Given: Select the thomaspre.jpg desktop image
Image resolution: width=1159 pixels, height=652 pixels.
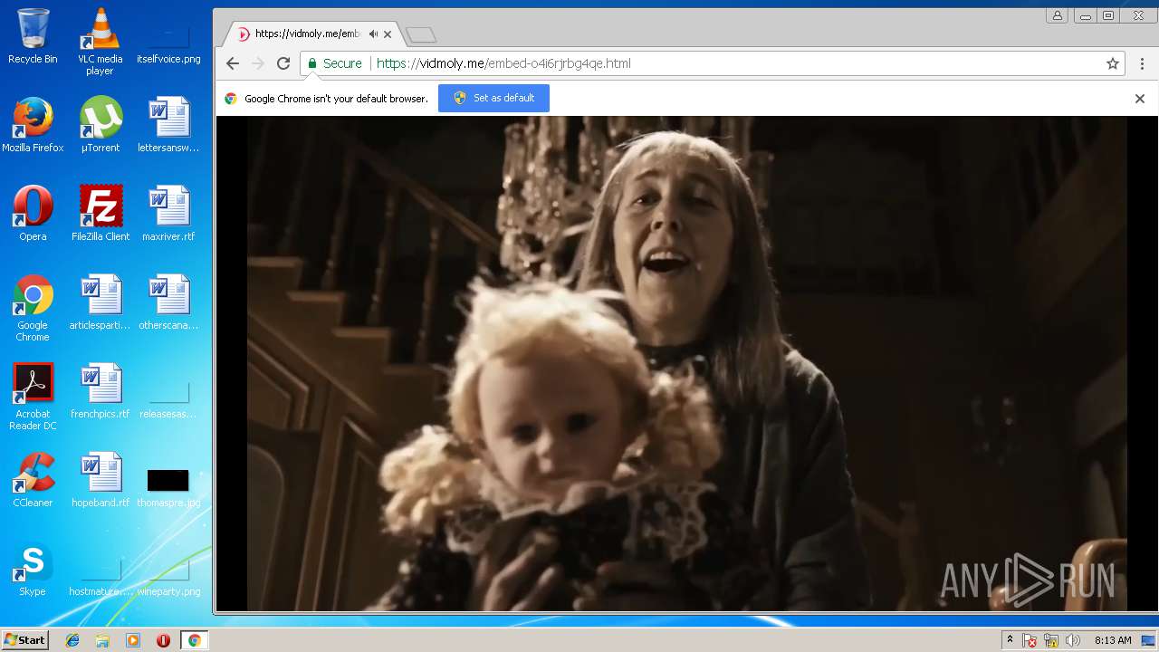Looking at the screenshot, I should pos(168,487).
